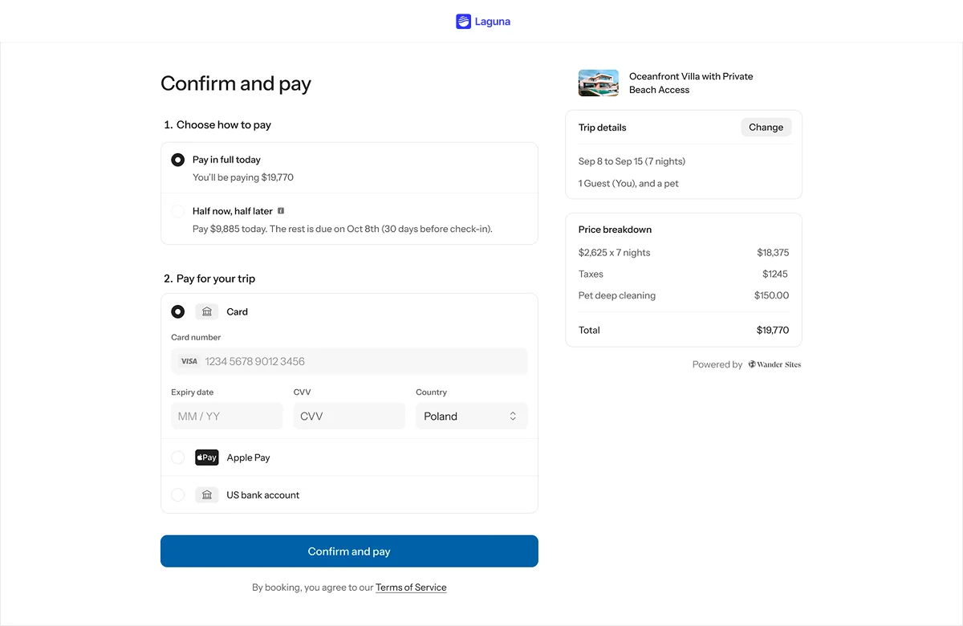963x626 pixels.
Task: Focus the Expiry date MM / YY field
Action: (226, 417)
